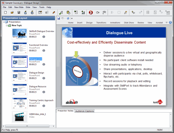The width and height of the screenshot is (174, 133).
Task: Click the edit slide window pencil icon
Action: tap(40, 12)
